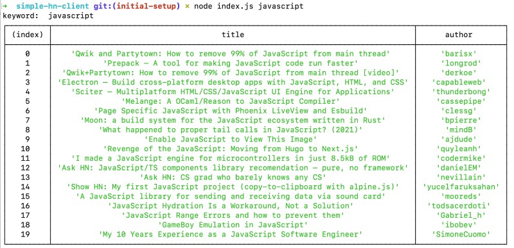Image resolution: width=514 pixels, height=248 pixels.
Task: Click index number 0 in the table
Action: pos(28,54)
